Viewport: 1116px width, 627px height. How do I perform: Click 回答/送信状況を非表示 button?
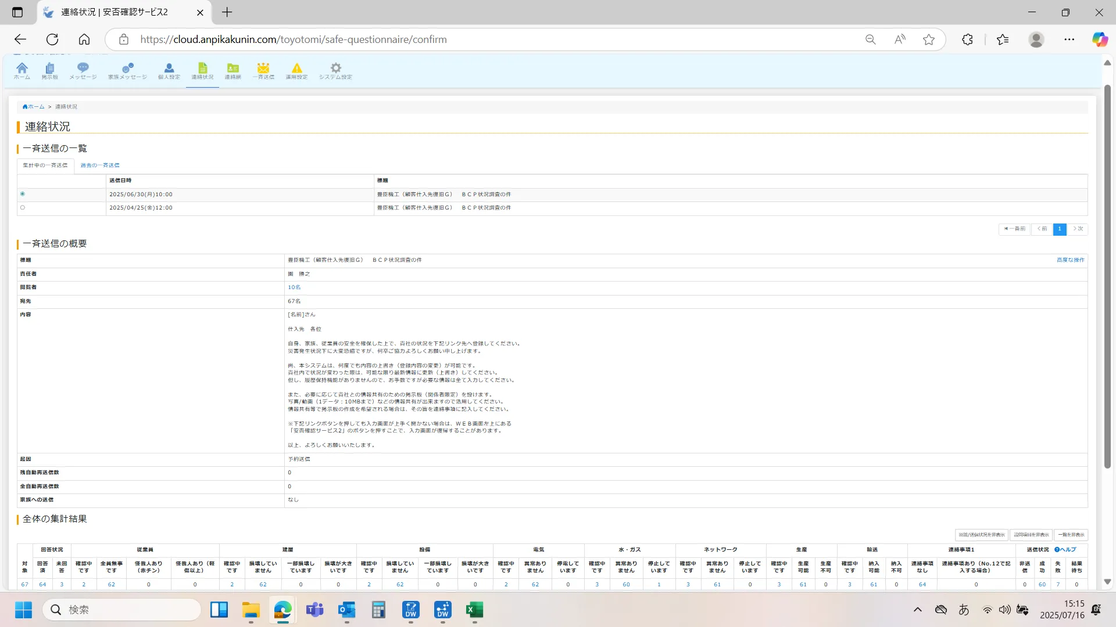pos(982,535)
